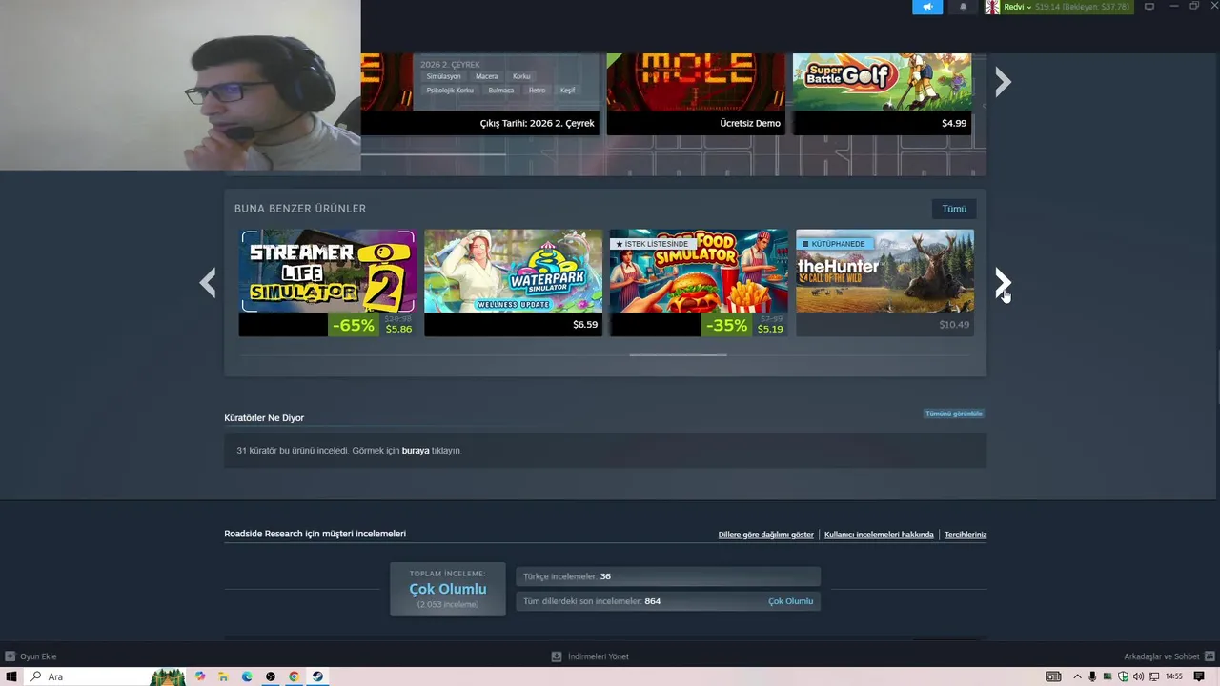The image size is (1220, 686).
Task: Open Super Battle Golf card
Action: [x=883, y=93]
